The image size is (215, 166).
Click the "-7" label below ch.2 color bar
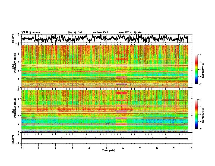point(200,129)
